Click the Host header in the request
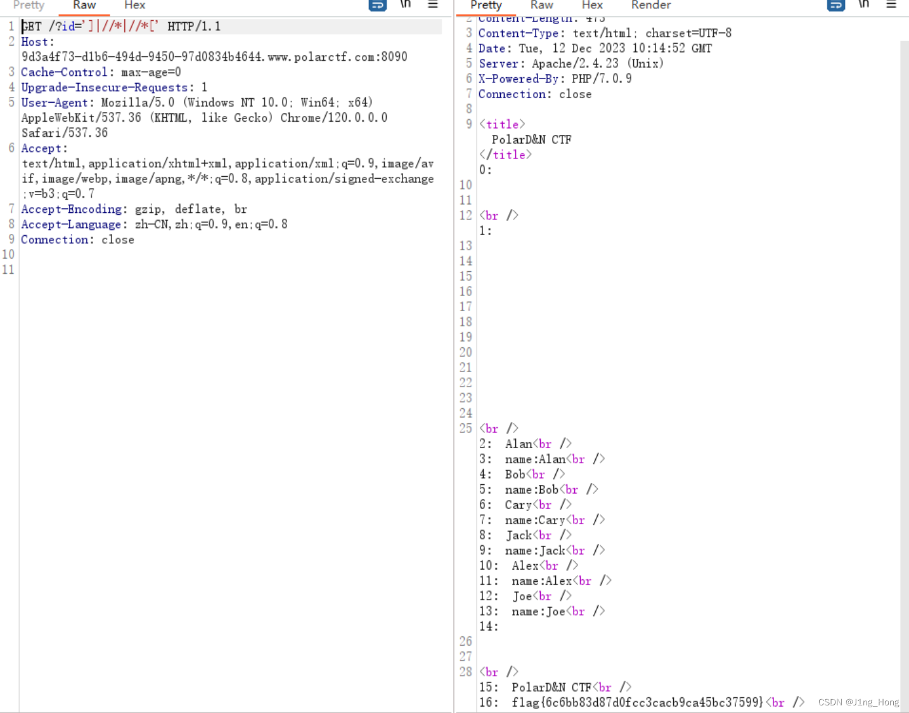The width and height of the screenshot is (909, 713). click(36, 42)
